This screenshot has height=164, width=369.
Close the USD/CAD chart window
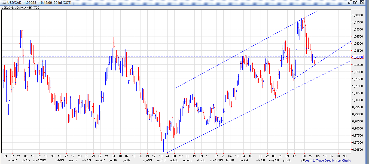point(362,2)
